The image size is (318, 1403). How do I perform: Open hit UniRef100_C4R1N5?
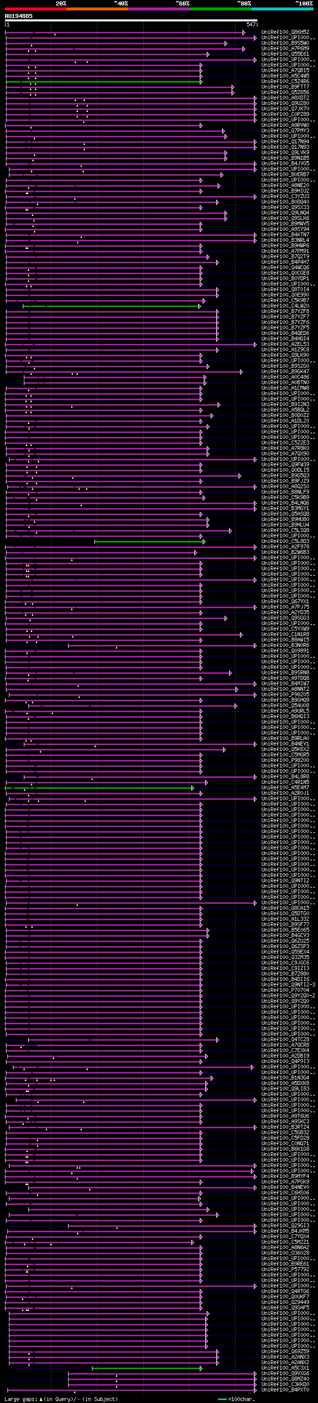pos(285,783)
